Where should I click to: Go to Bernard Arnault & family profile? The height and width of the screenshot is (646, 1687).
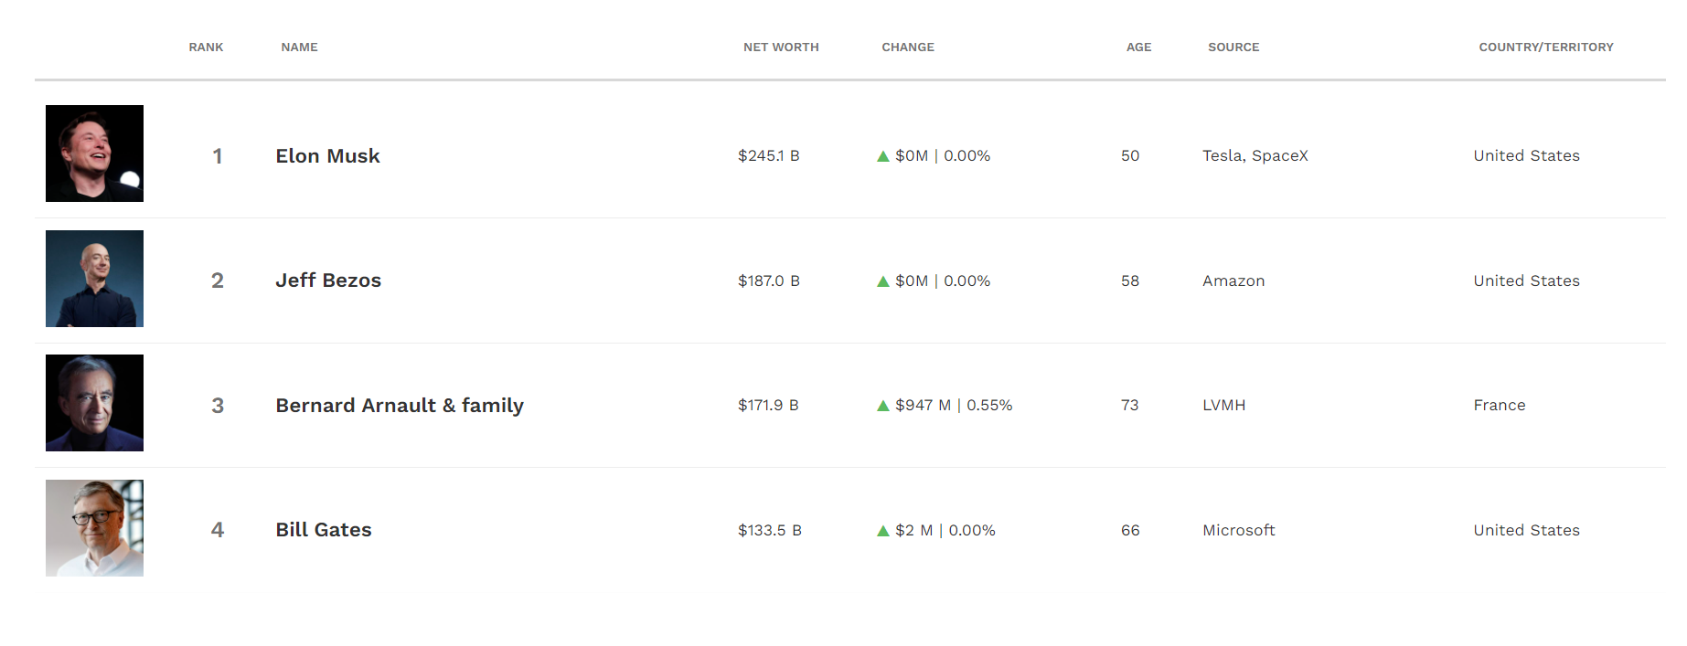[400, 406]
